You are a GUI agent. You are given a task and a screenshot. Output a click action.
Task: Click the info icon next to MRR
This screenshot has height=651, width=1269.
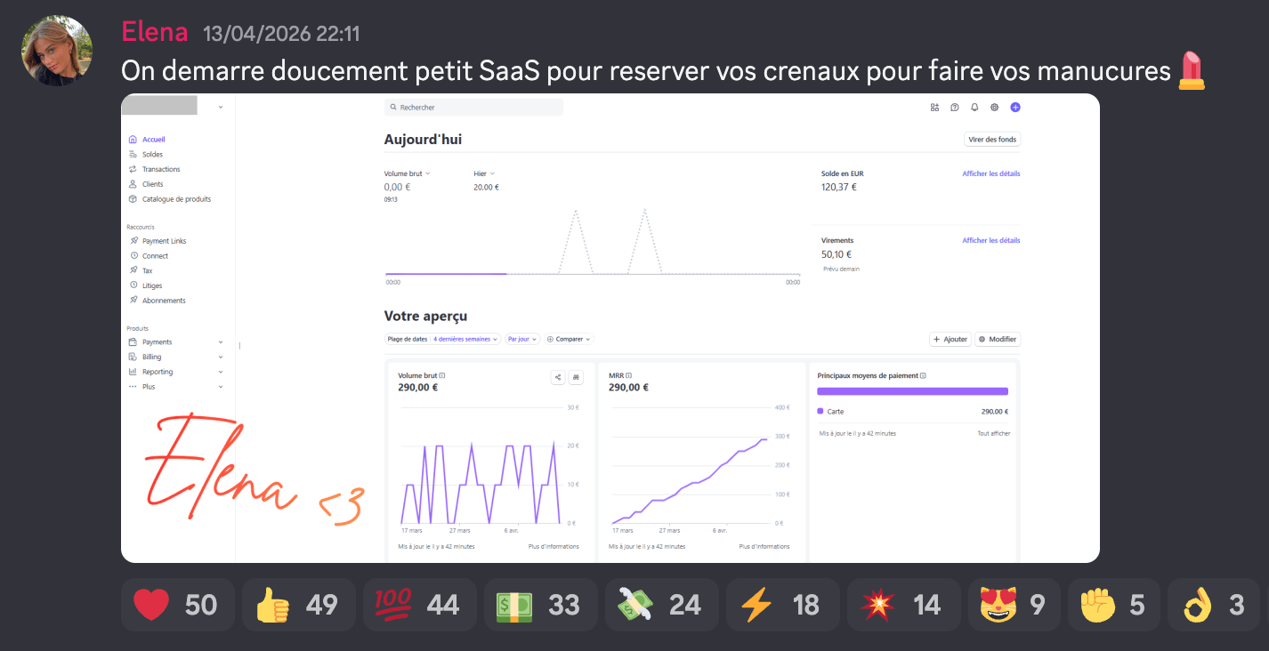pos(631,375)
